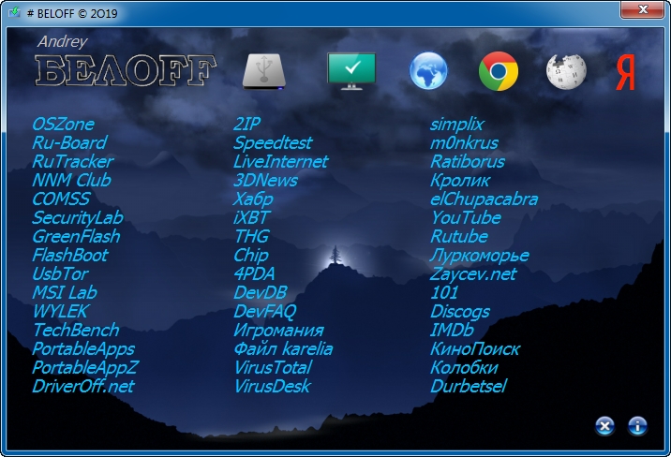
Task: Open the КиноПоиск link
Action: click(475, 348)
